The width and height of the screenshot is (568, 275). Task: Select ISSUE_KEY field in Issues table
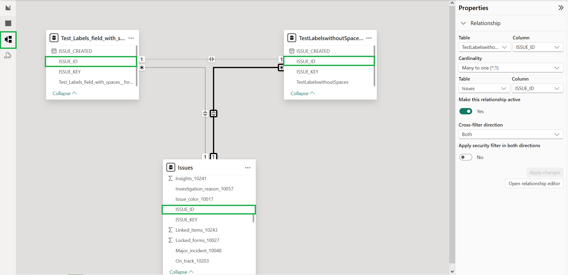[x=208, y=220]
